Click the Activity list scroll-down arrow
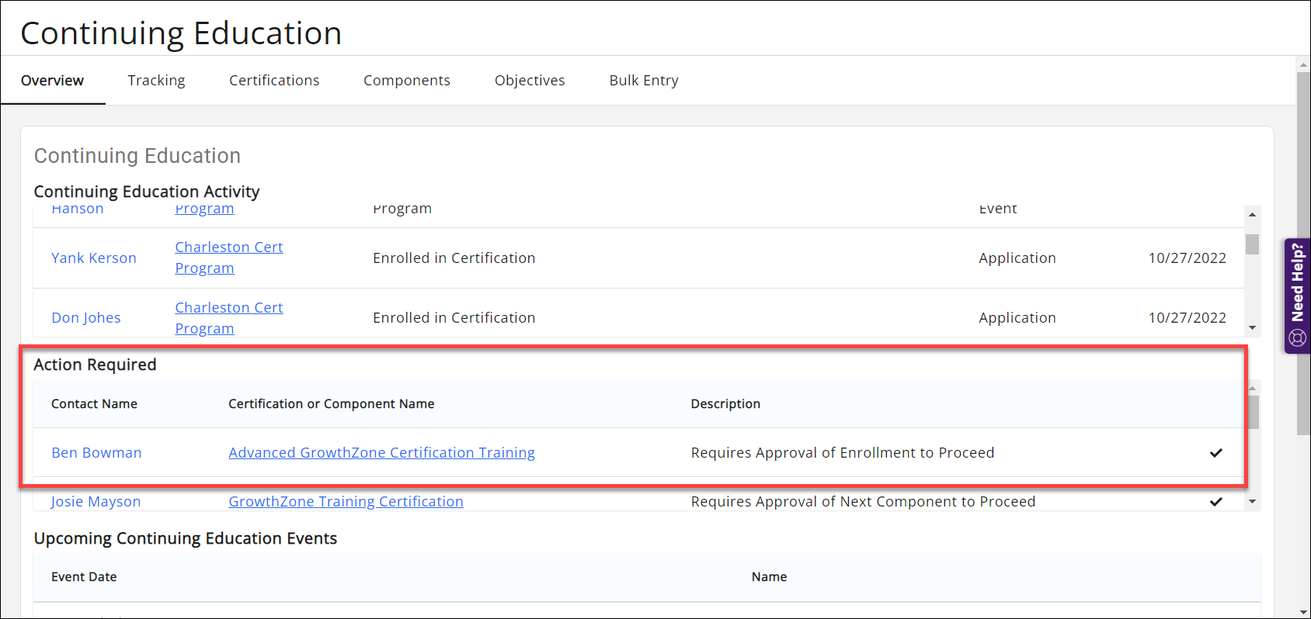Screen dimensions: 1311x619 [x=1252, y=328]
